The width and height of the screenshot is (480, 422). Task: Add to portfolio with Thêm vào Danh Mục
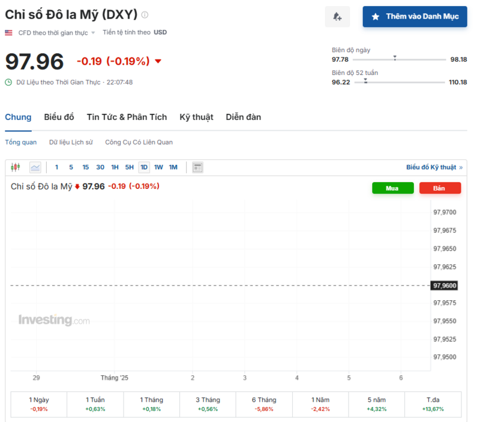tap(415, 17)
